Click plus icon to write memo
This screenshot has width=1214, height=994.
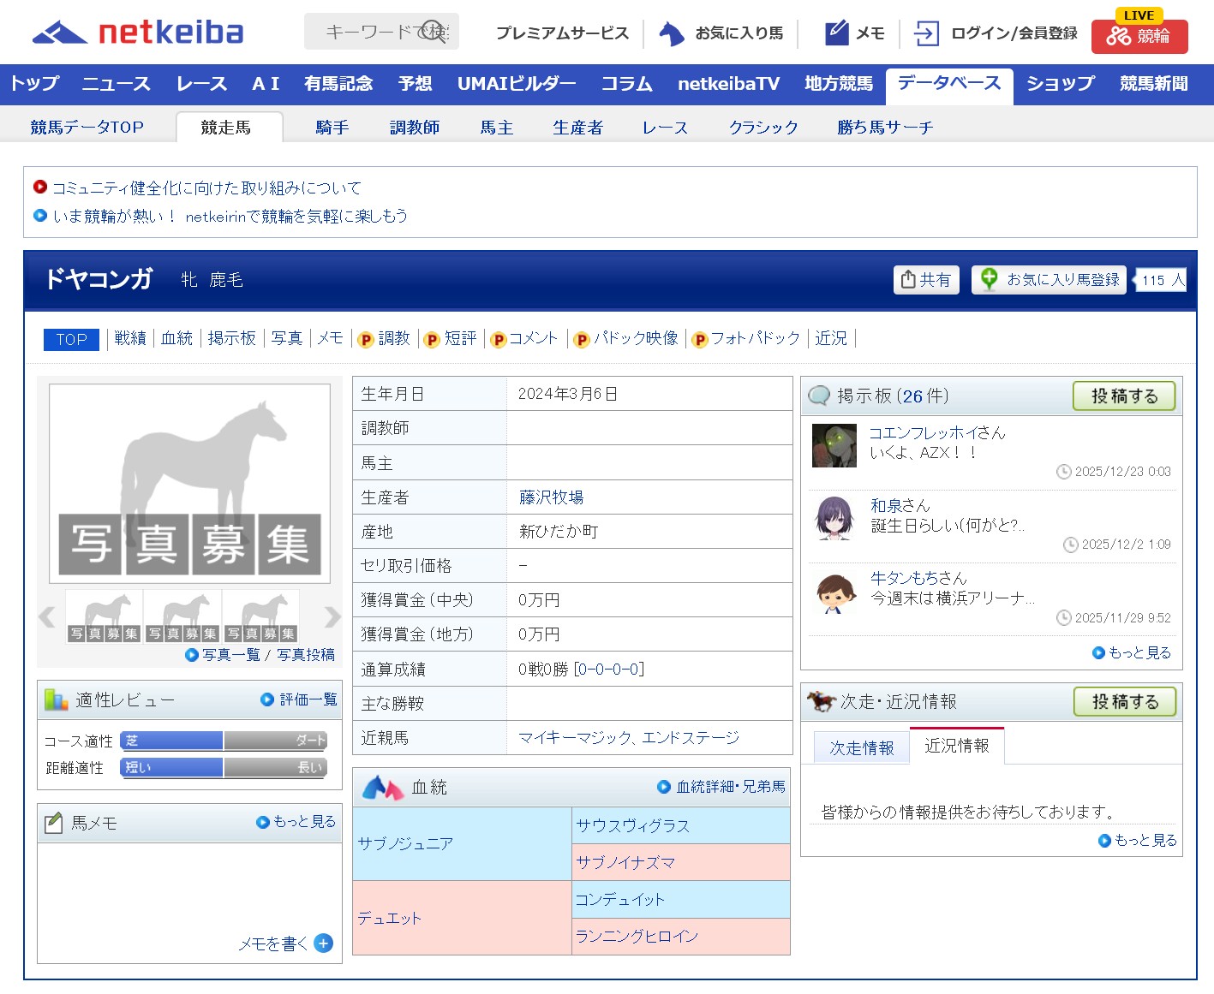pos(323,943)
